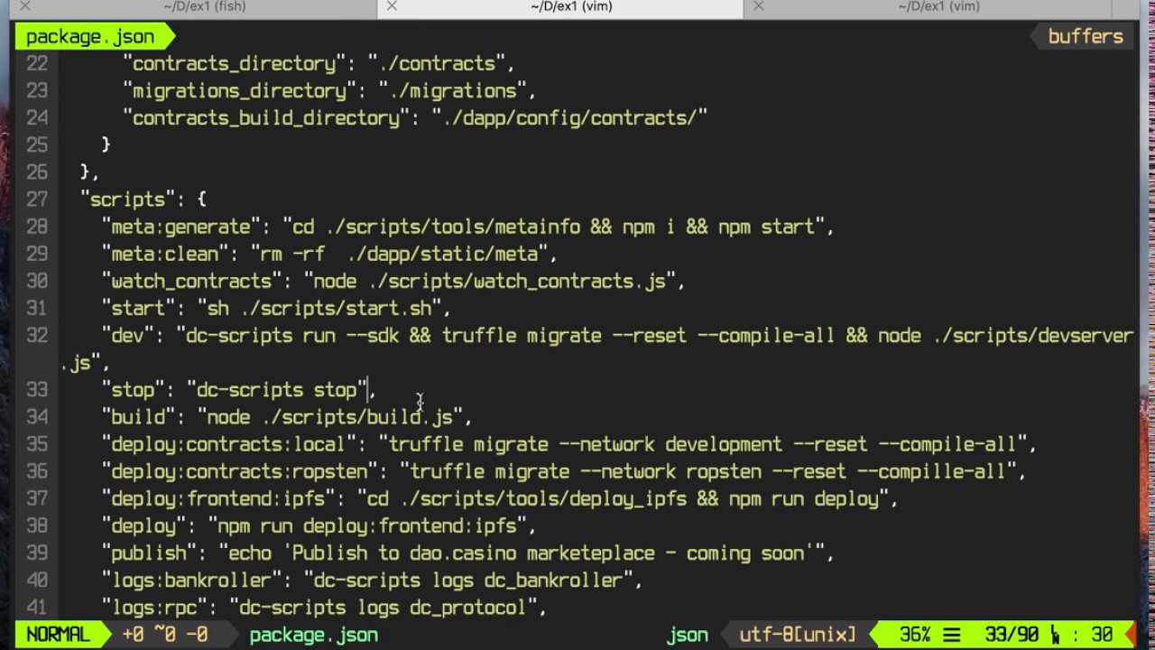This screenshot has height=650, width=1155.
Task: Click the "sh ./scripts/start.sh" value
Action: click(319, 309)
